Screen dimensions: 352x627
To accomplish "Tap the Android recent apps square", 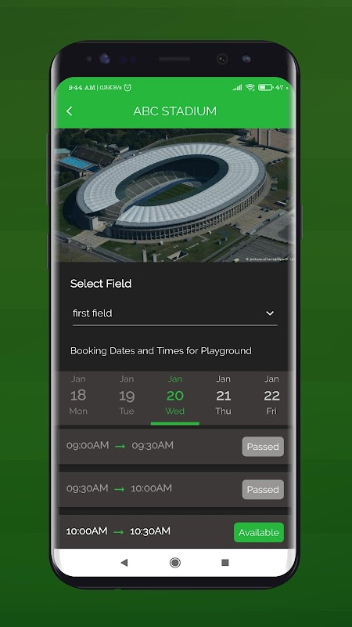I will click(x=225, y=563).
